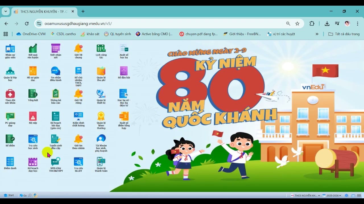Viewport: 364px width, 204px height.
Task: Open Gửi TB riêng icon
Action: coord(78,97)
